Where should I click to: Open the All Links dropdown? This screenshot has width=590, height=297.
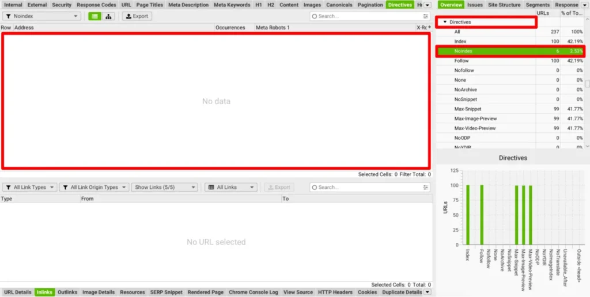coord(230,187)
